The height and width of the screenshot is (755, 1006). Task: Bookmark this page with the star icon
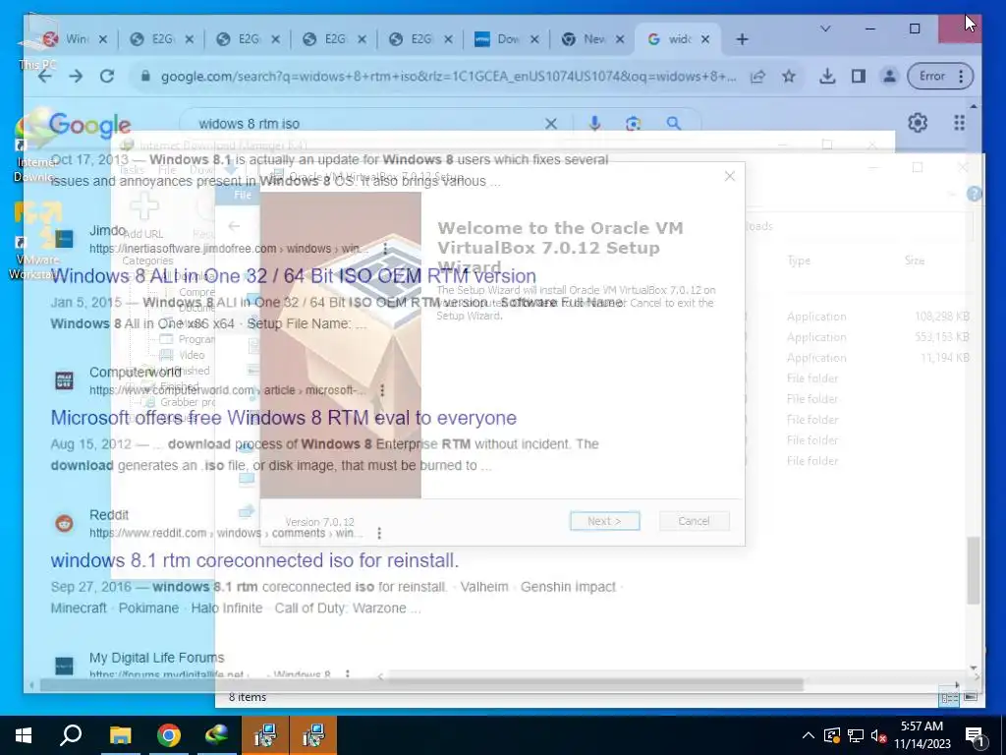click(x=789, y=77)
